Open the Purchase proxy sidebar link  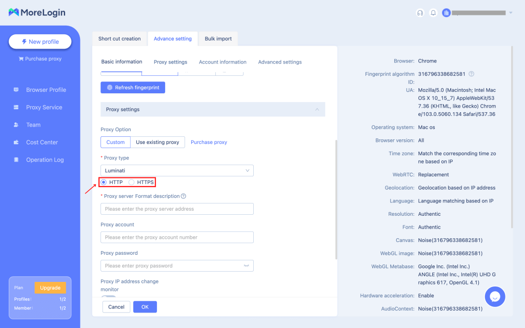[40, 58]
